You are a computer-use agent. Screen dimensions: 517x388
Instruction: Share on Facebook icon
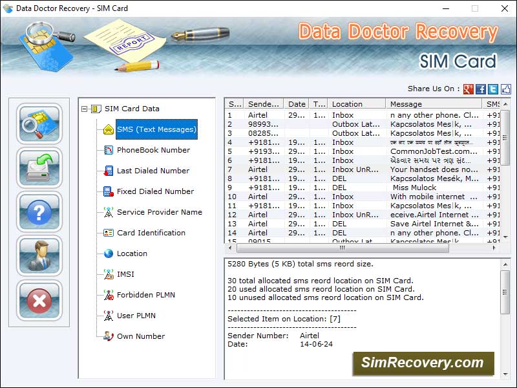pyautogui.click(x=481, y=89)
